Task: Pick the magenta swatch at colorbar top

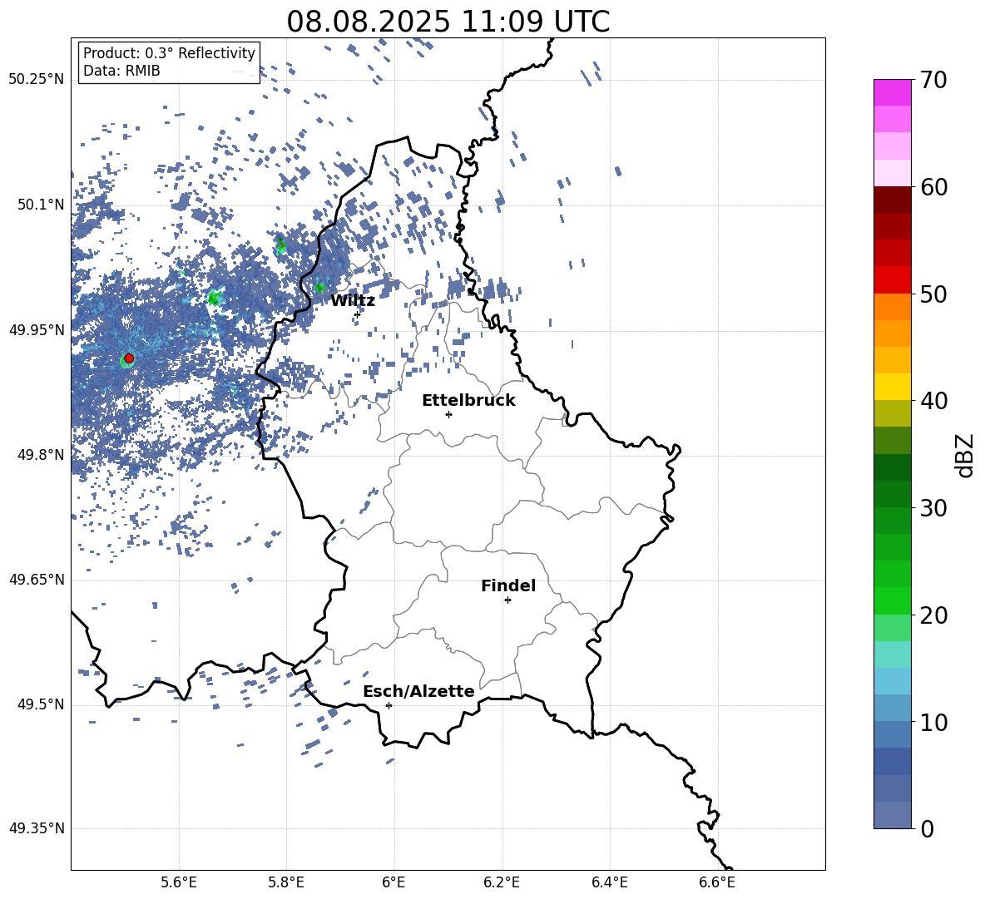Action: (892, 92)
